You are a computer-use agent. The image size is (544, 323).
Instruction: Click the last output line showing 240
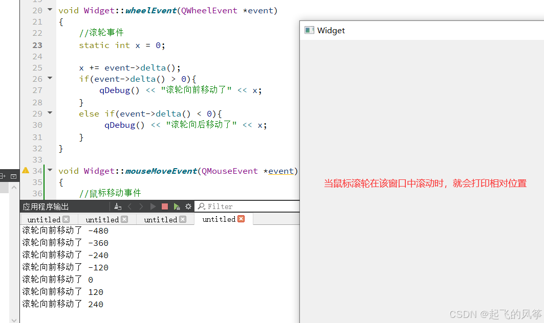pyautogui.click(x=63, y=304)
